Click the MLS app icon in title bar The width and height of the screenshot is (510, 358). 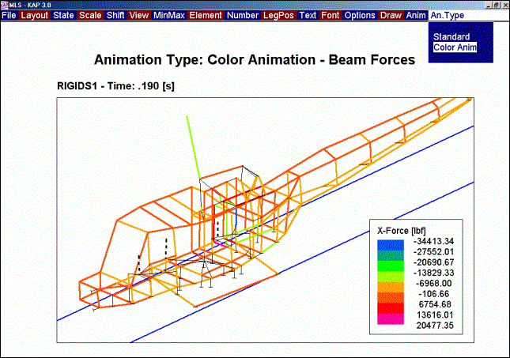5,5
